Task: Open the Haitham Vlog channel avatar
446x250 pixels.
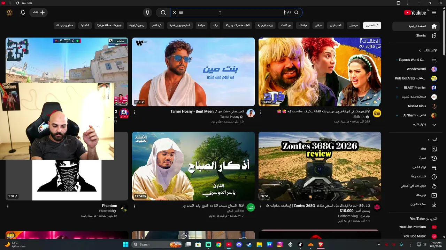Action: 377,208
